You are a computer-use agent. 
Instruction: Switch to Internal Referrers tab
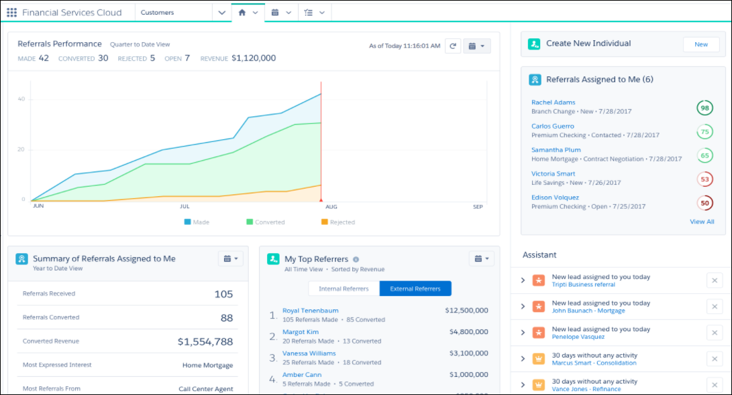click(344, 289)
